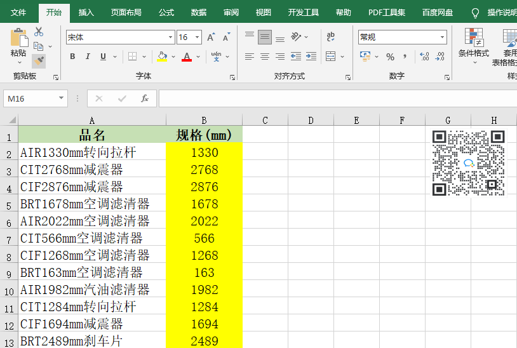Switch to the 视图 View tab
This screenshot has width=517, height=348.
[263, 13]
